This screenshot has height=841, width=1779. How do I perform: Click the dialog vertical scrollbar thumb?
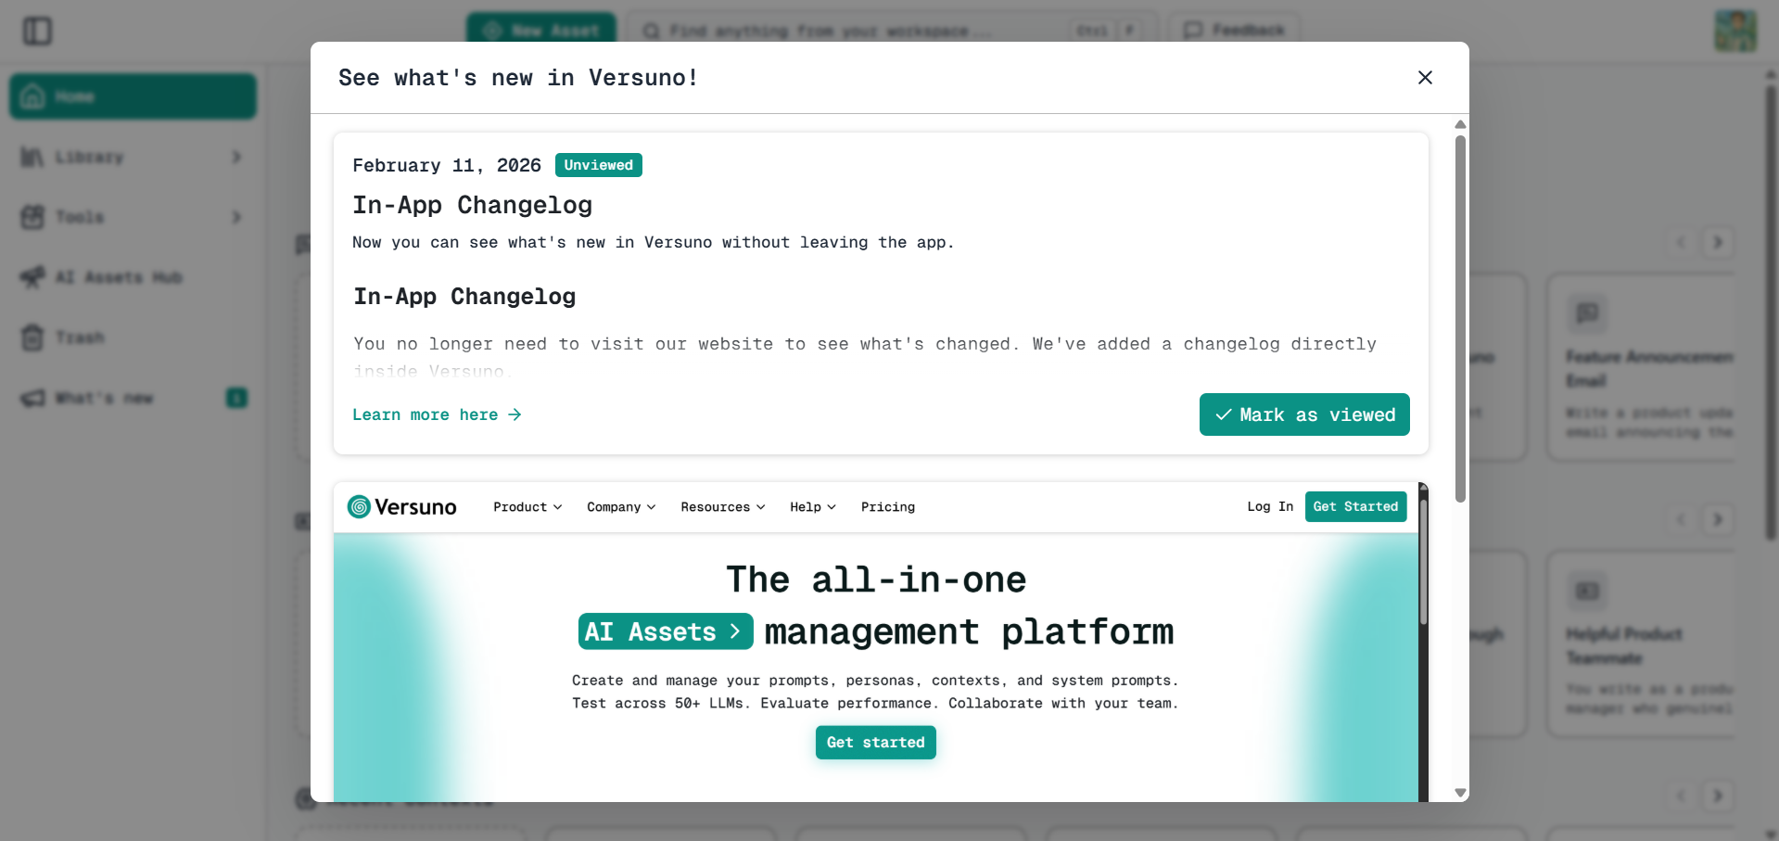1460,319
